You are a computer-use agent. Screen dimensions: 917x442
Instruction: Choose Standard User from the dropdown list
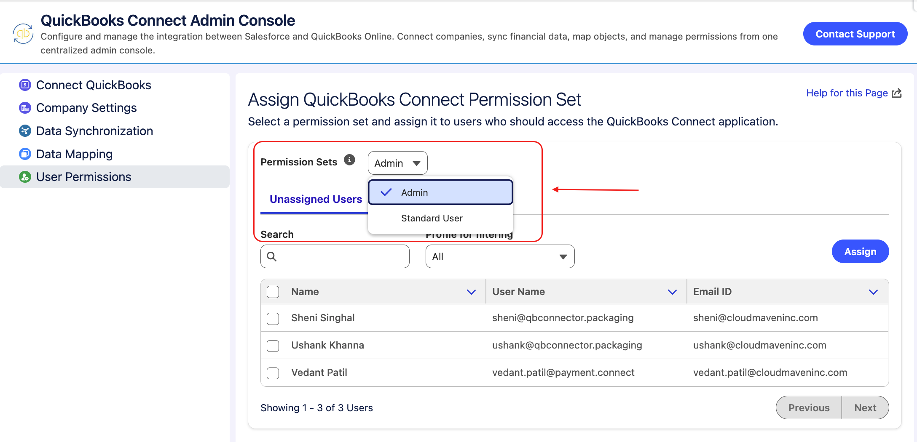pyautogui.click(x=432, y=218)
